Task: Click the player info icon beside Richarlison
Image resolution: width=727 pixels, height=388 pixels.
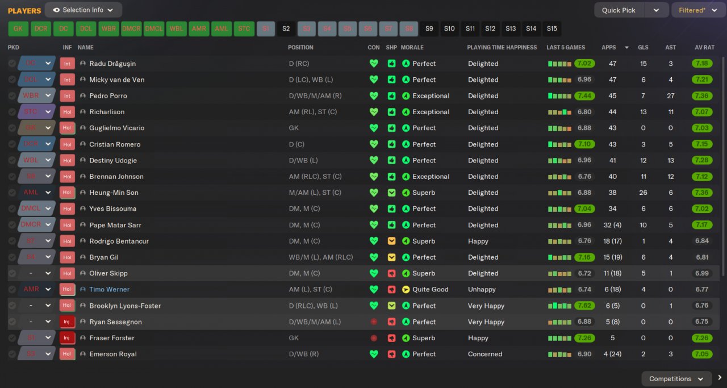Action: point(83,112)
